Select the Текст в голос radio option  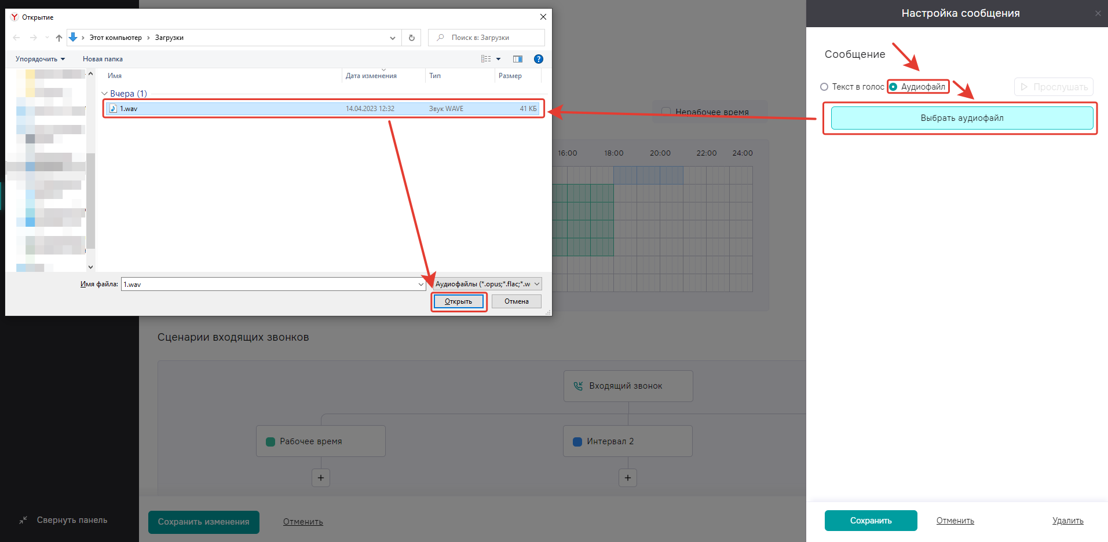(x=824, y=87)
